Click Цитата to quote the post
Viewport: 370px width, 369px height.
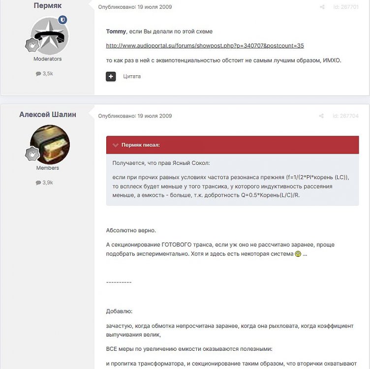click(132, 76)
